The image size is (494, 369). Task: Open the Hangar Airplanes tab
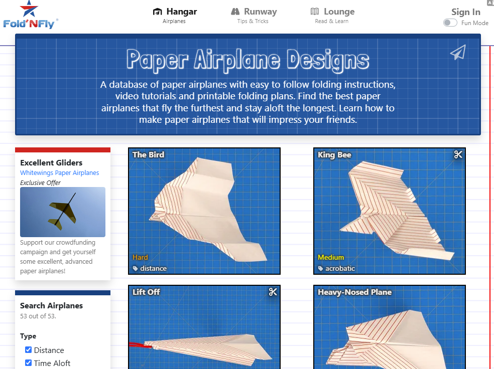coord(175,16)
